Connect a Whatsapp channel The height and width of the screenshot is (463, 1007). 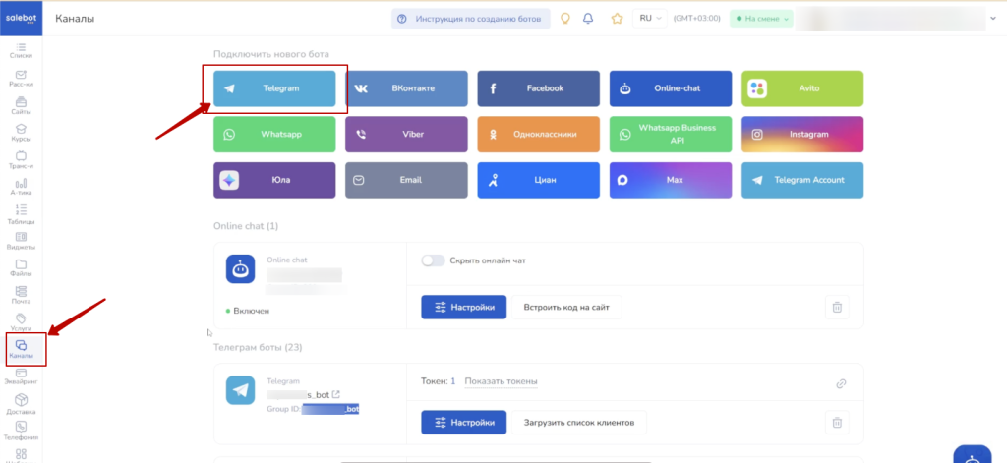(x=274, y=135)
